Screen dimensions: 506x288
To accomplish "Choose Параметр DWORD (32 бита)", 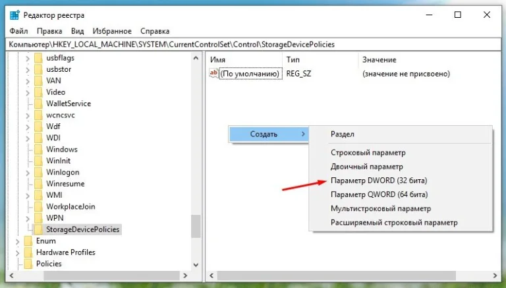I will click(x=401, y=181).
